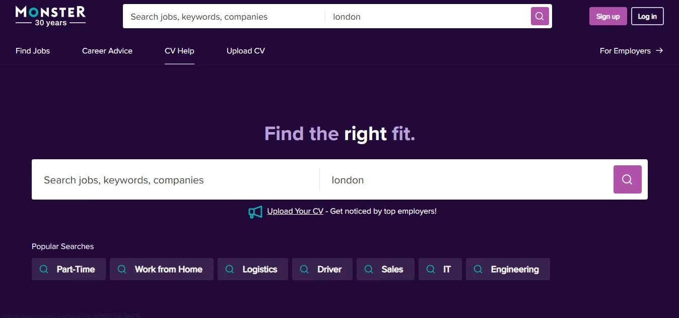Focus header job keywords search field
This screenshot has height=318, width=679.
224,17
